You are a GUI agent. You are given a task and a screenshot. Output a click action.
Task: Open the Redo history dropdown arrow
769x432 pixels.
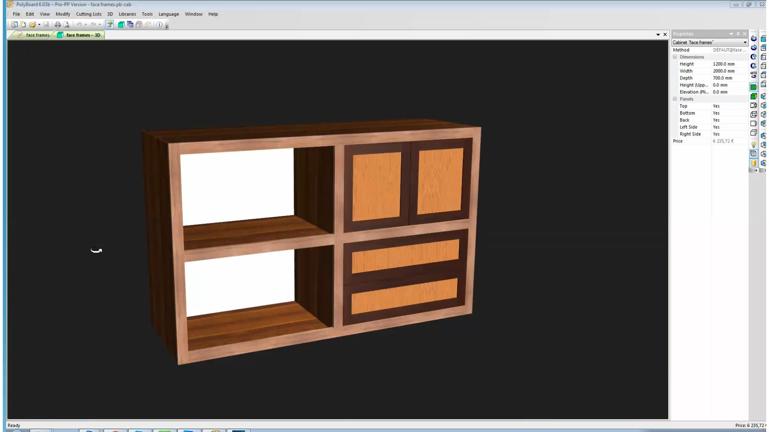pyautogui.click(x=100, y=25)
